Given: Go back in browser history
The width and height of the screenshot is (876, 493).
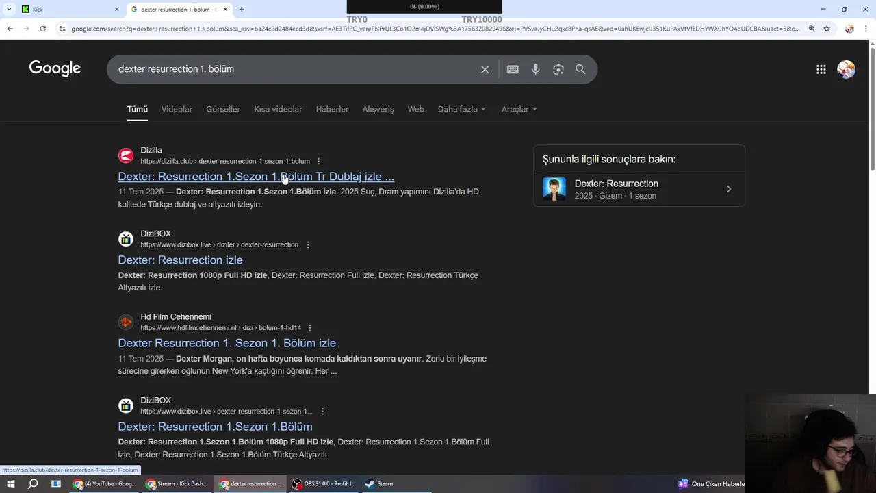Looking at the screenshot, I should tap(10, 29).
